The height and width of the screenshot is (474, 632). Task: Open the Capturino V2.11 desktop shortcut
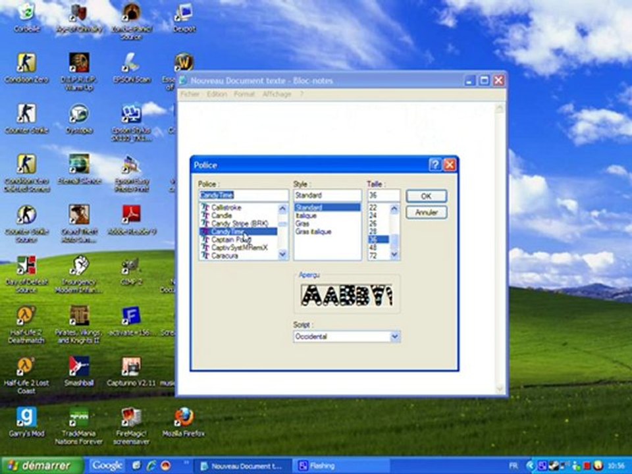(x=132, y=371)
